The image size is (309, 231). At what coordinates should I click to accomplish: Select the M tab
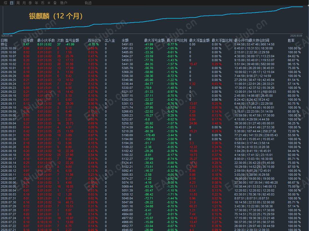(49, 3)
